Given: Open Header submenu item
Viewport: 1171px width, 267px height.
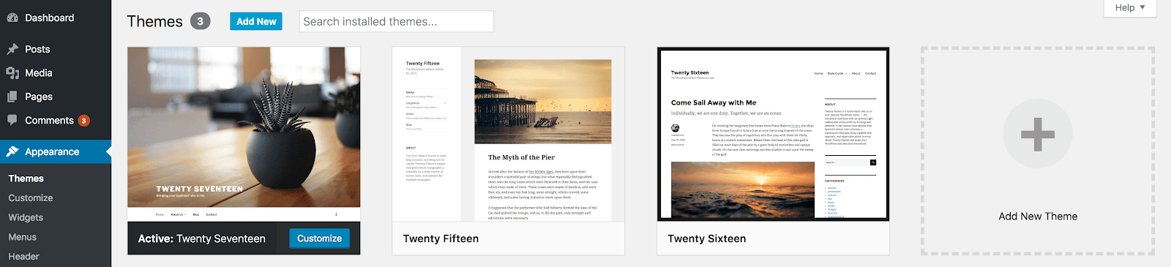Looking at the screenshot, I should [x=24, y=257].
